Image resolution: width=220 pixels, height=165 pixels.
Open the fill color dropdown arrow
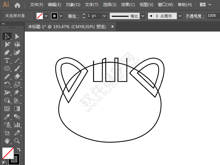click(46, 16)
